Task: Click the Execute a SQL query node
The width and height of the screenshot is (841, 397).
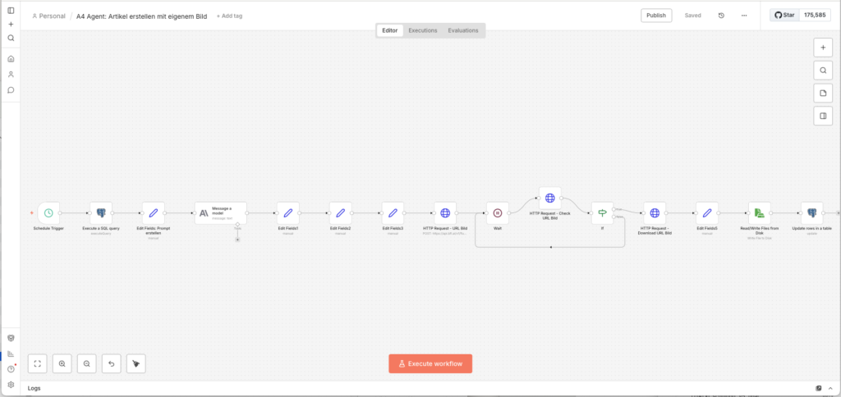Action: [101, 213]
